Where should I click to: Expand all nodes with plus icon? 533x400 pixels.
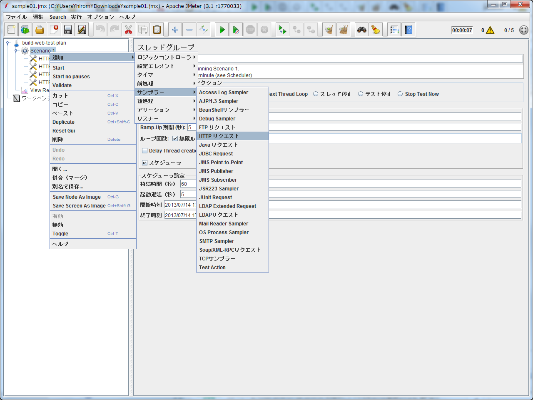(175, 30)
